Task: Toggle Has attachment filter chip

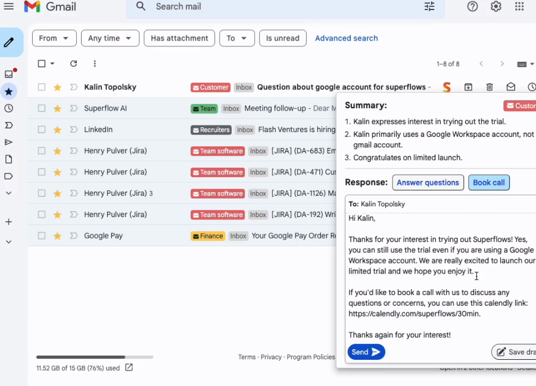Action: tap(179, 38)
